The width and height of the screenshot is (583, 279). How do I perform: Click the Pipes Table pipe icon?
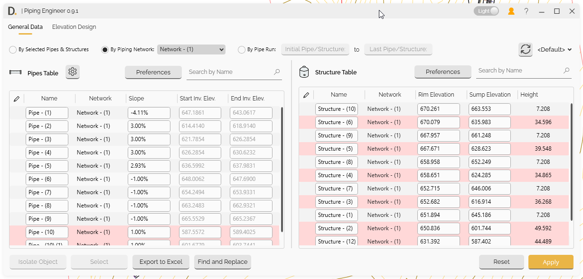coord(16,72)
